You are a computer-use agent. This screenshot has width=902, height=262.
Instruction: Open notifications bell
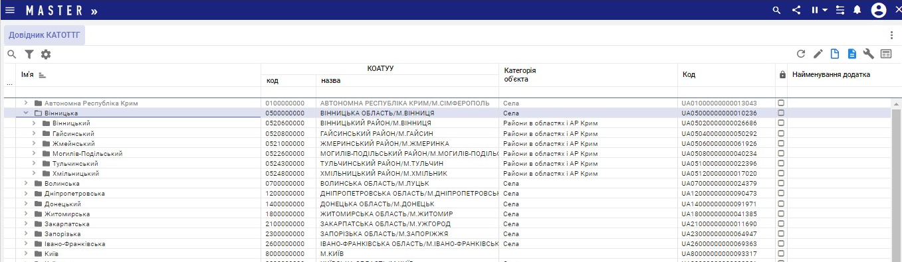857,10
